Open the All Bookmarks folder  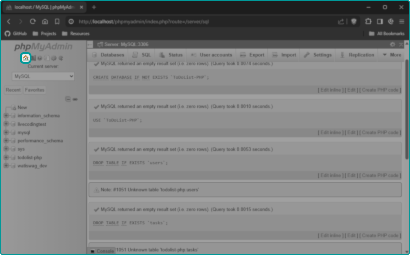[386, 34]
